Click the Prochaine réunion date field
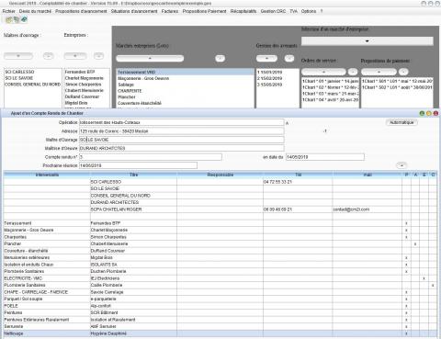 pyautogui.click(x=138, y=165)
